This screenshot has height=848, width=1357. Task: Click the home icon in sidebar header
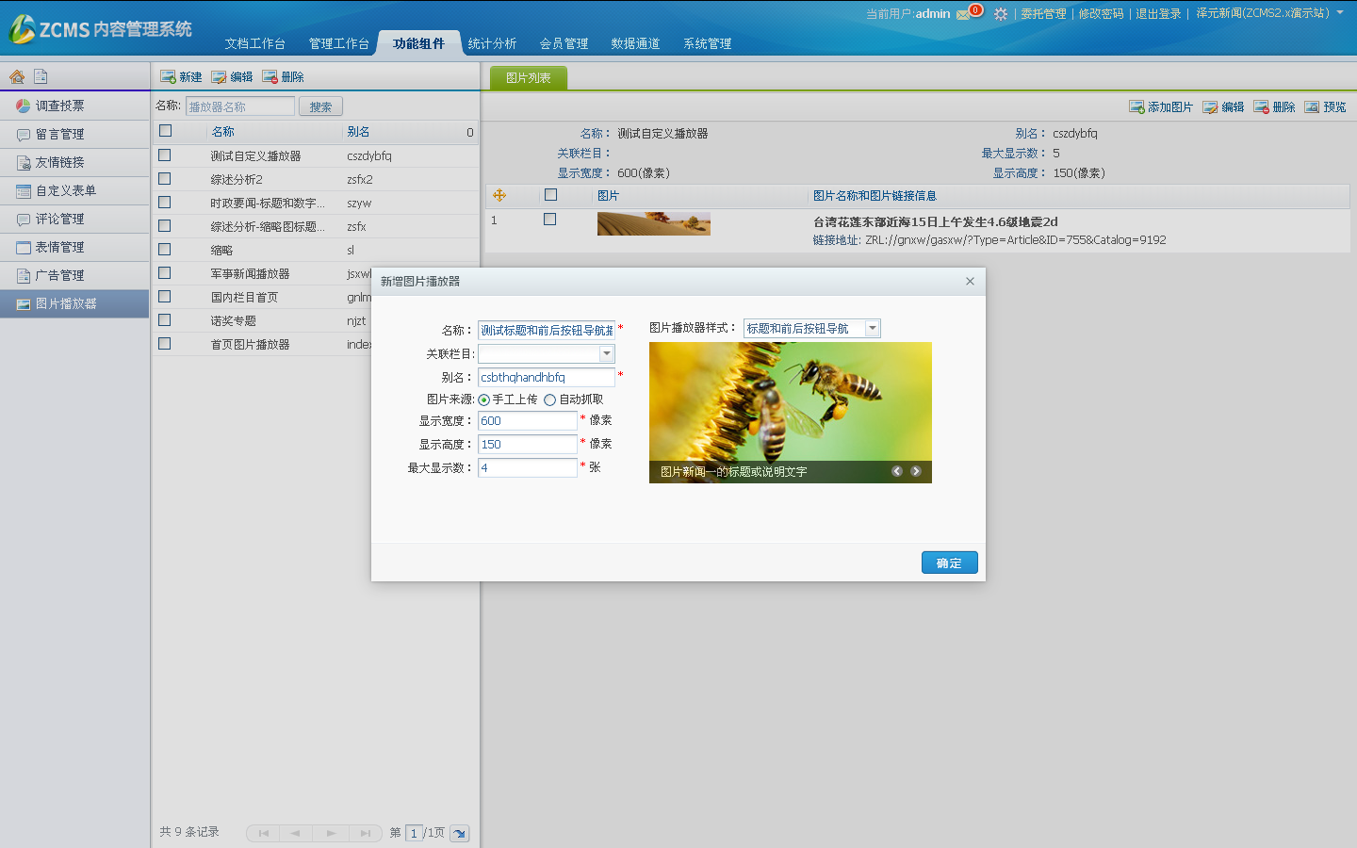point(17,77)
